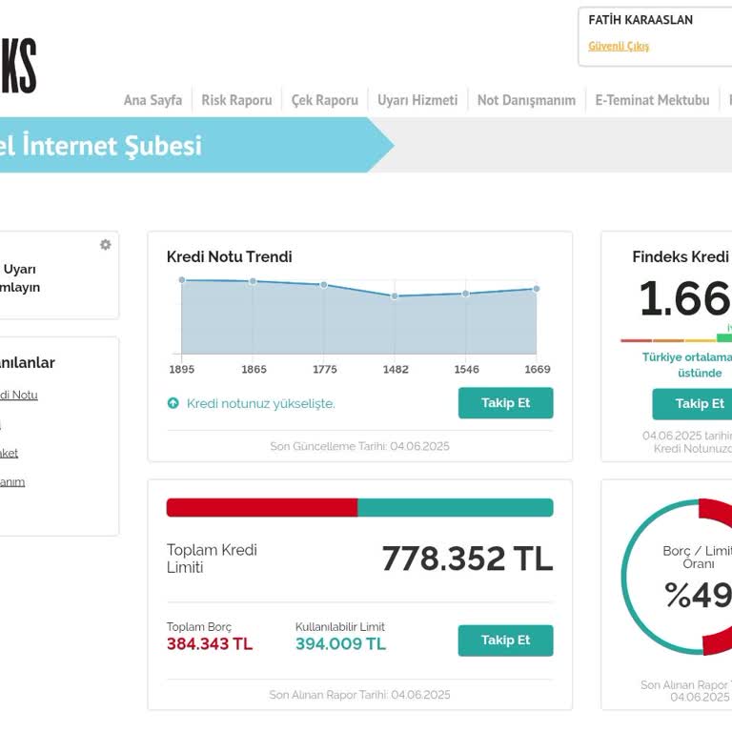Click the Findeks logo
The image size is (732, 732).
18,66
